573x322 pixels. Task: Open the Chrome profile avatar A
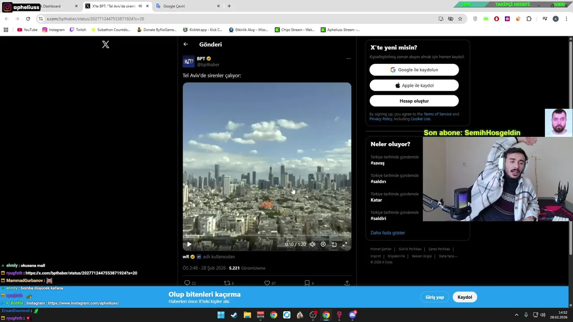coord(556,19)
